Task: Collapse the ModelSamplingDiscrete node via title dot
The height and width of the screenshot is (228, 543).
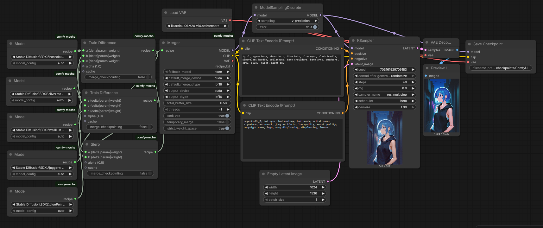Action: (x=256, y=8)
